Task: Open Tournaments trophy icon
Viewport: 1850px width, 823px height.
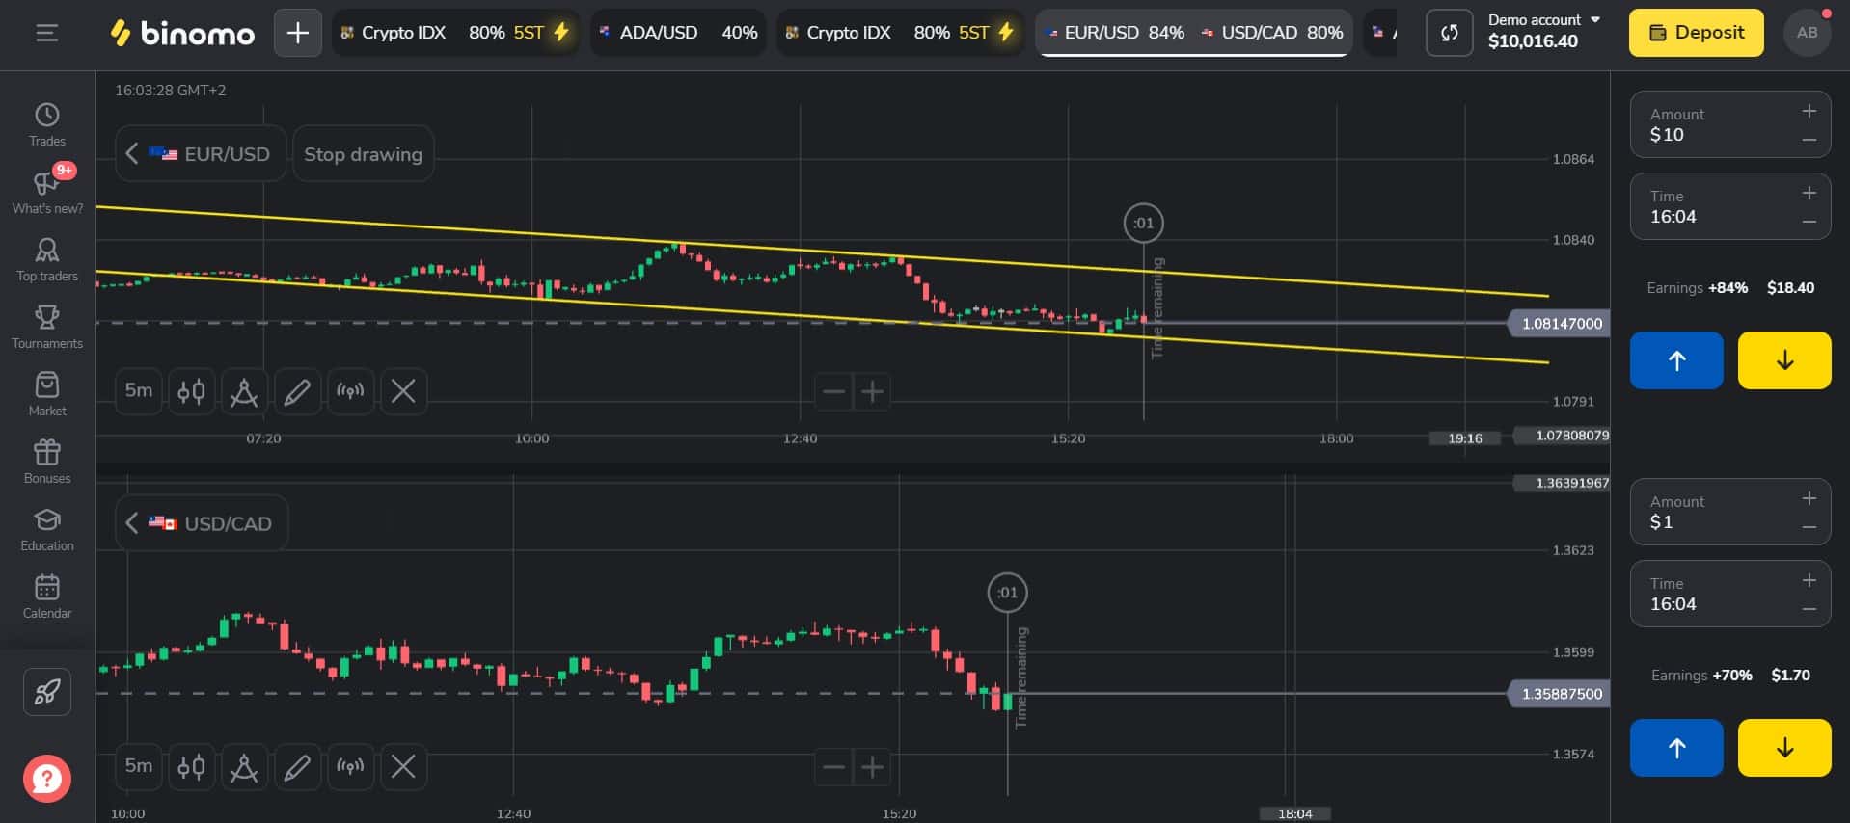Action: tap(46, 318)
